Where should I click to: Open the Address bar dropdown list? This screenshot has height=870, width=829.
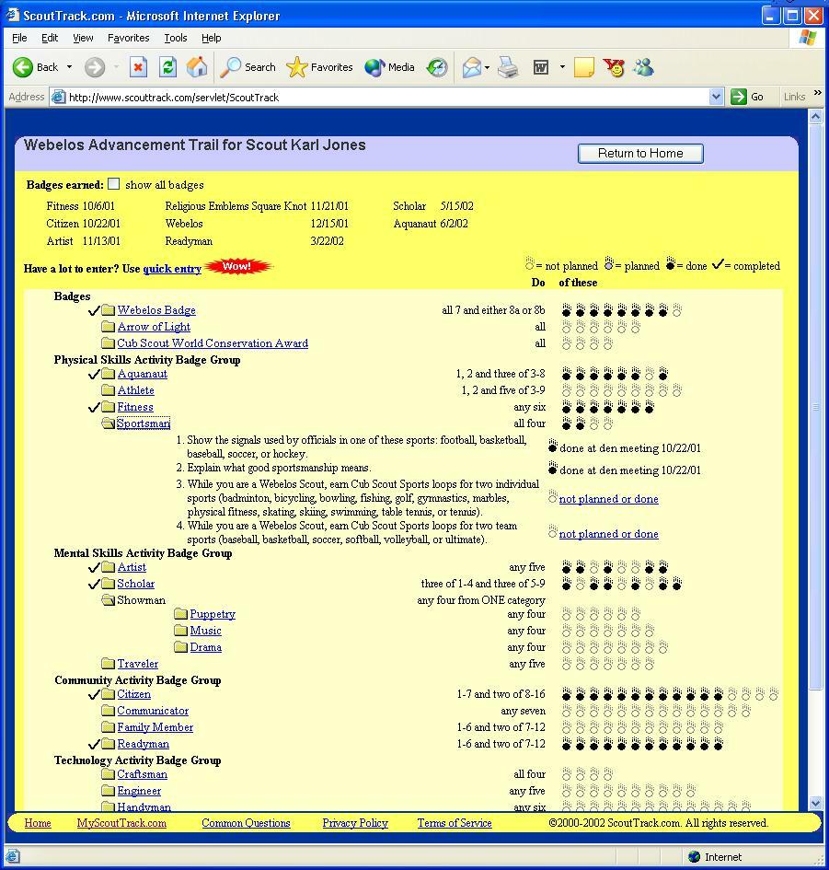tap(717, 97)
